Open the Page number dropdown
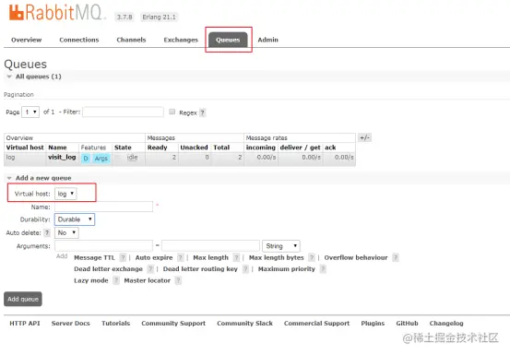The height and width of the screenshot is (355, 510). (30, 112)
